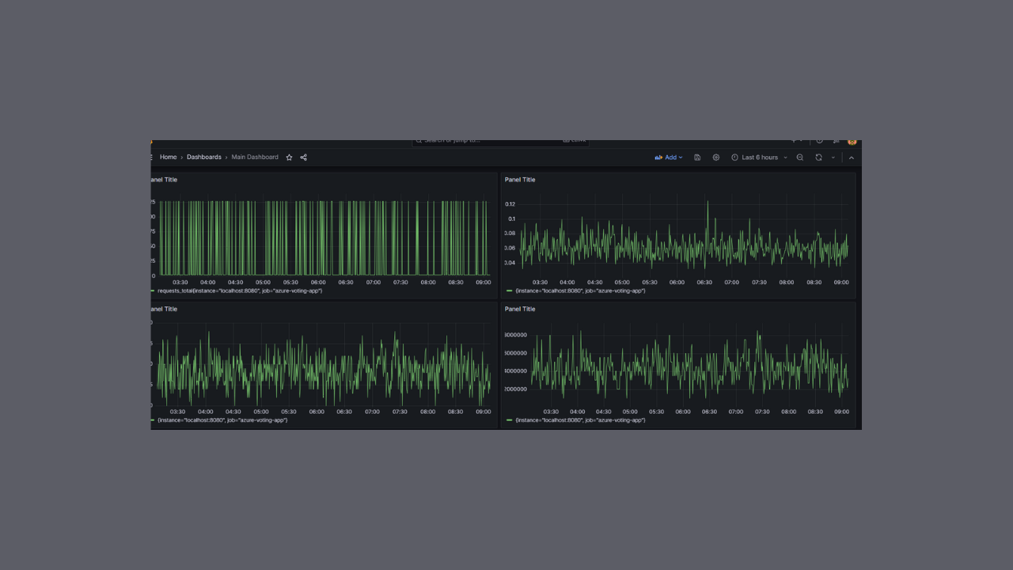Toggle top-right panel legend series
This screenshot has width=1013, height=570.
click(580, 291)
